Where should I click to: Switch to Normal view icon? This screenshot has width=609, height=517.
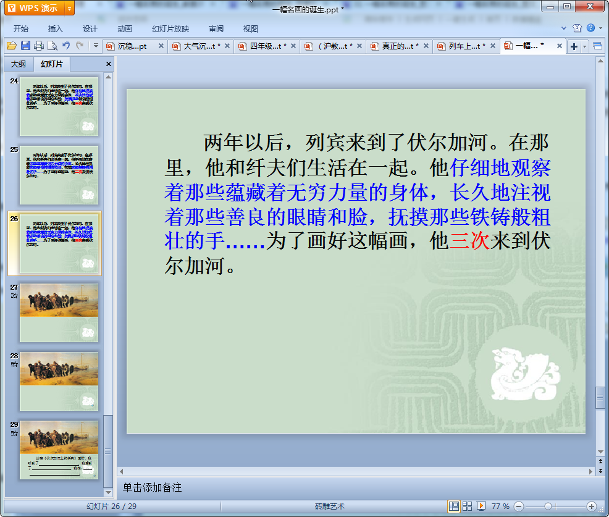coord(453,506)
